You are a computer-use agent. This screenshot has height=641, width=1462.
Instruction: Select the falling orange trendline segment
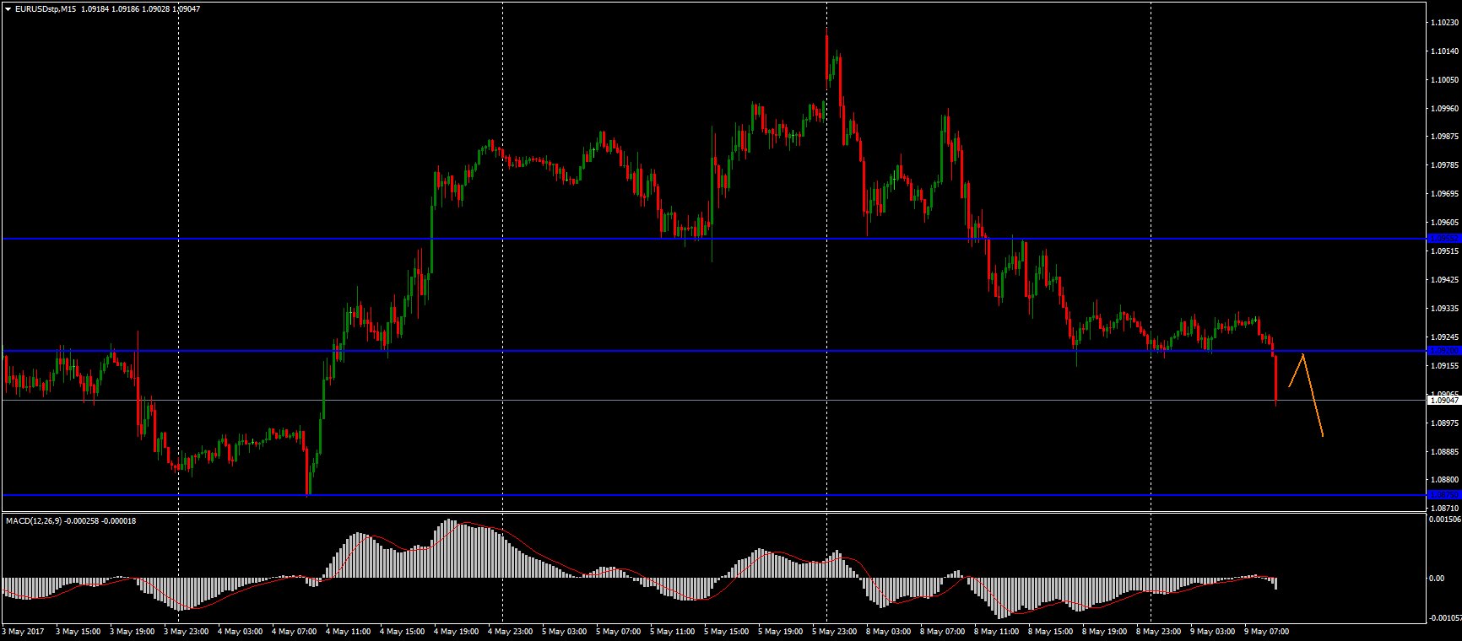(x=1313, y=396)
